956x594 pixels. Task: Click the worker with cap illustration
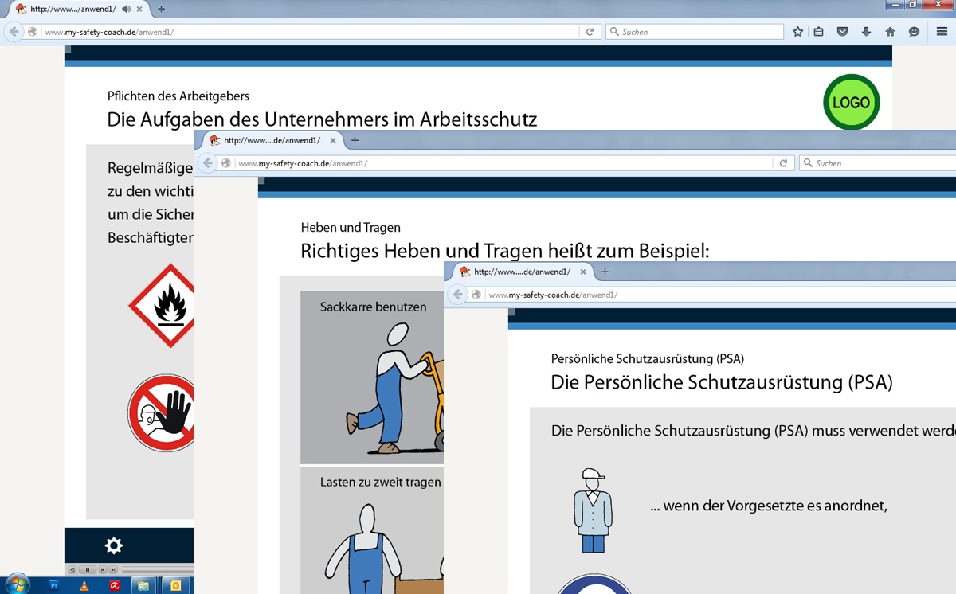pos(593,510)
